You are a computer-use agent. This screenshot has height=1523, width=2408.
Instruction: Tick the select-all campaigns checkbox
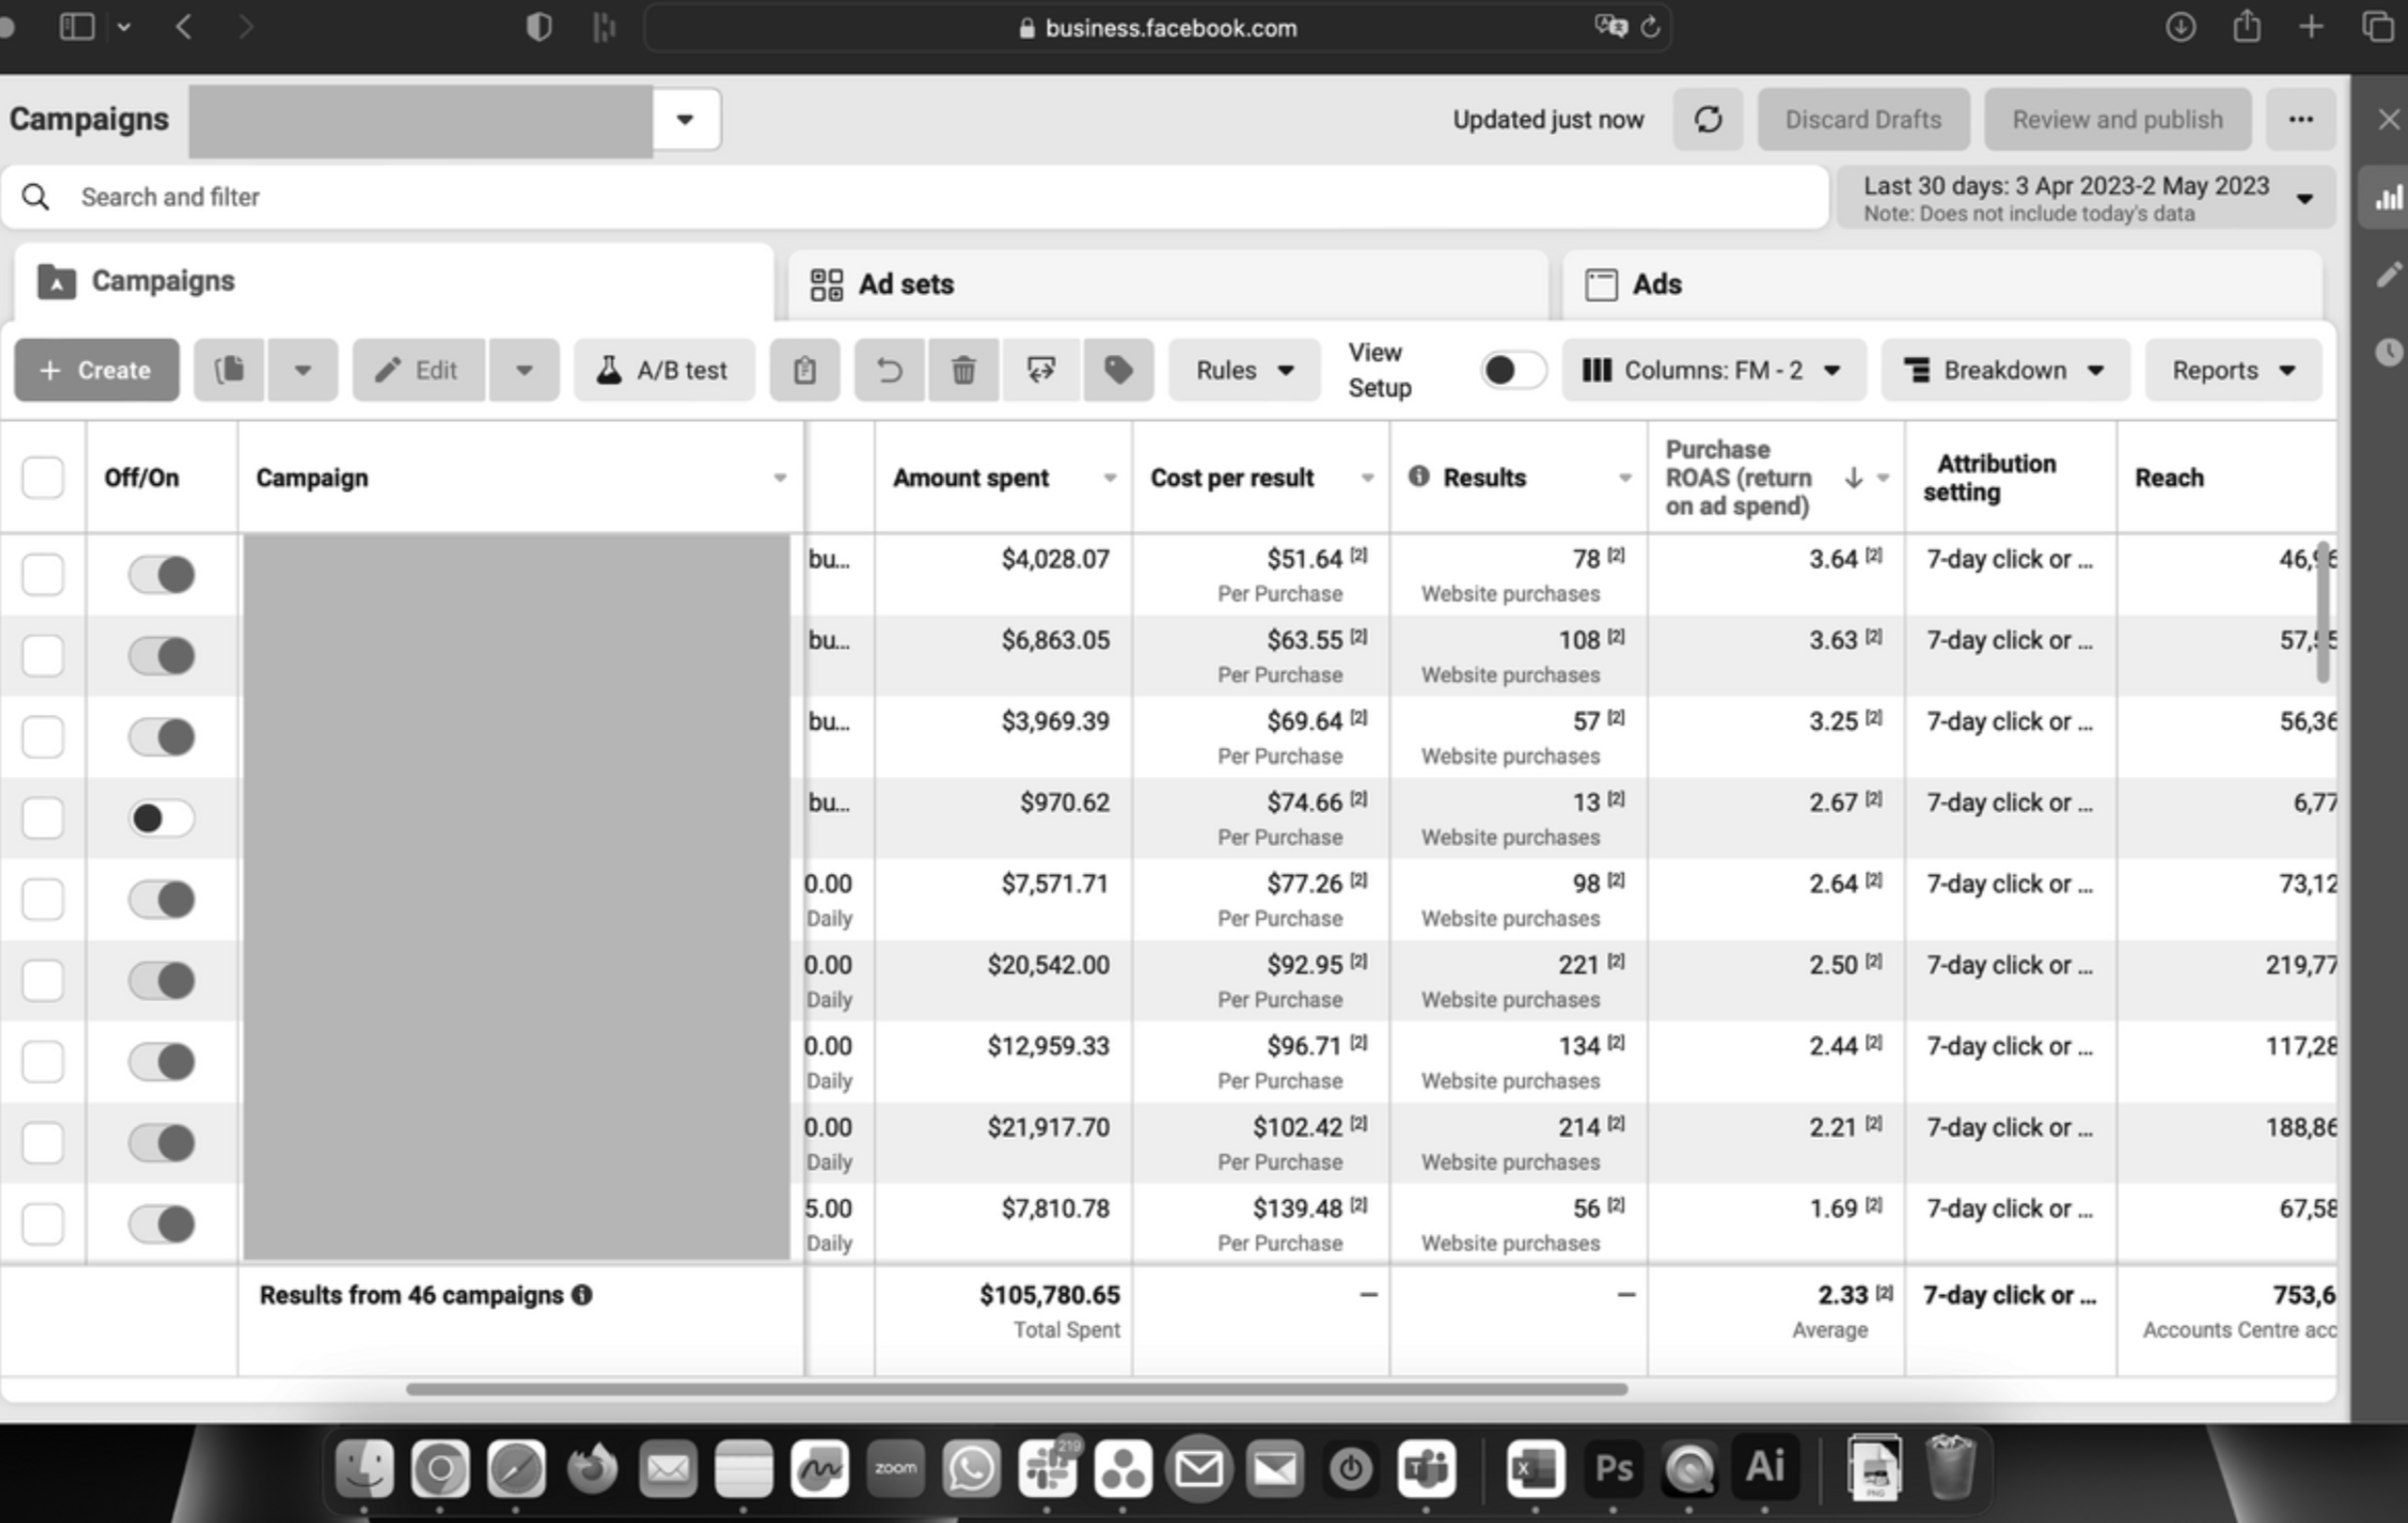click(x=43, y=477)
